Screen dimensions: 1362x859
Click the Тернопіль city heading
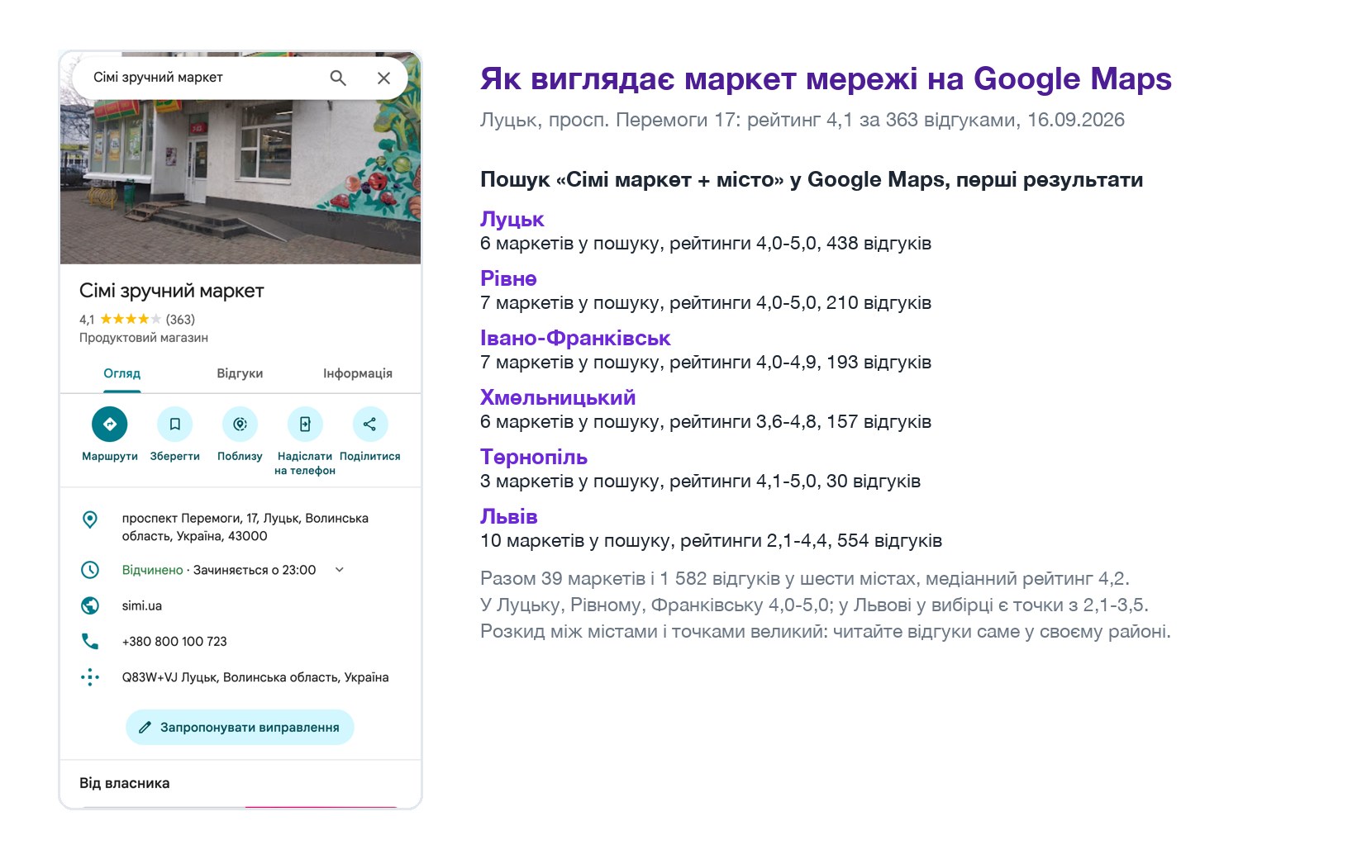[x=534, y=457]
